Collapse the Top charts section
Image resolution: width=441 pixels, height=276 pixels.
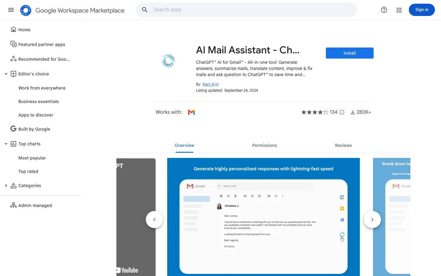[x=6, y=144]
